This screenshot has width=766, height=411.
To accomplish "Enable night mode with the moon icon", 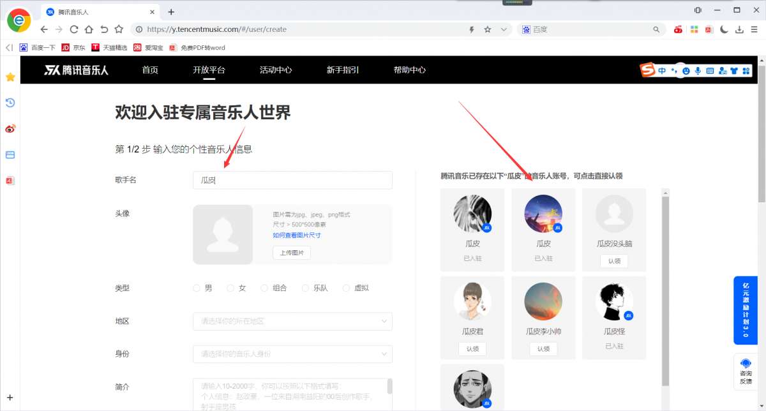I will (723, 29).
